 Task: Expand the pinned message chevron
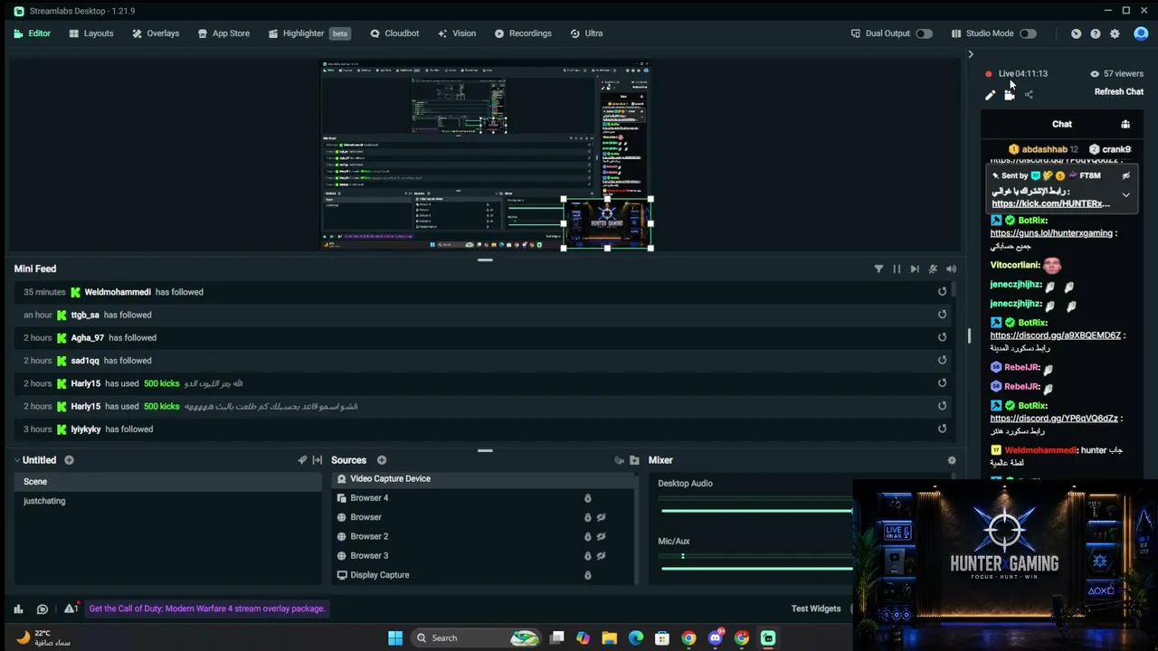[1126, 194]
